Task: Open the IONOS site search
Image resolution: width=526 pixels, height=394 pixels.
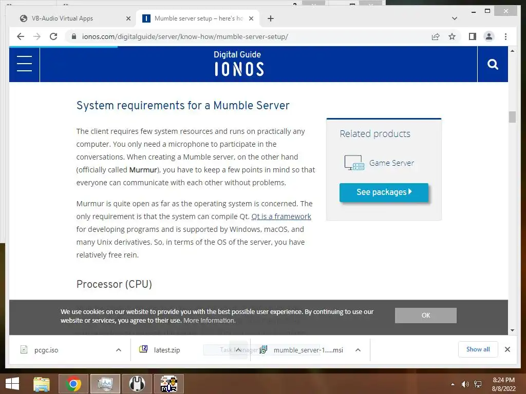Action: 493,64
